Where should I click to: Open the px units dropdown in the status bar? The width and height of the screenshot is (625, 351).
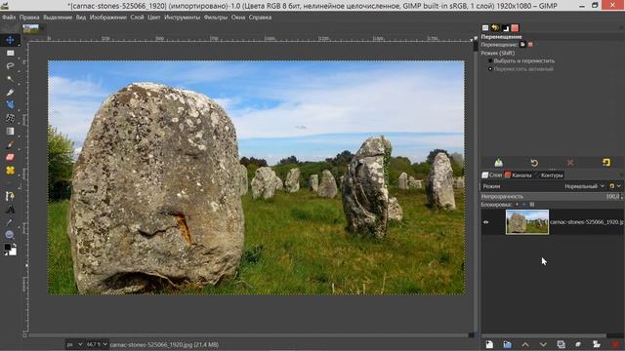tap(74, 344)
